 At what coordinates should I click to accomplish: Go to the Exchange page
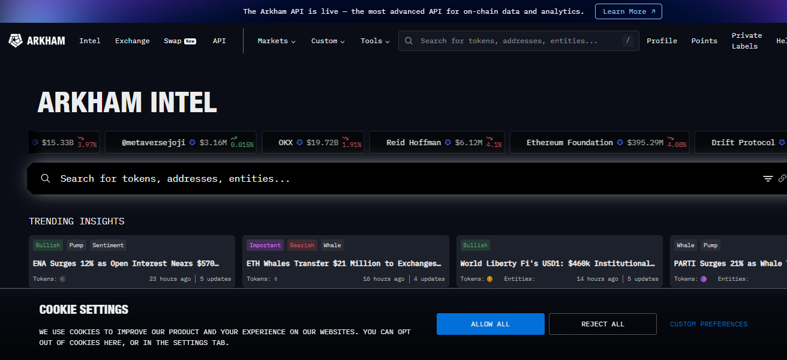(x=132, y=41)
